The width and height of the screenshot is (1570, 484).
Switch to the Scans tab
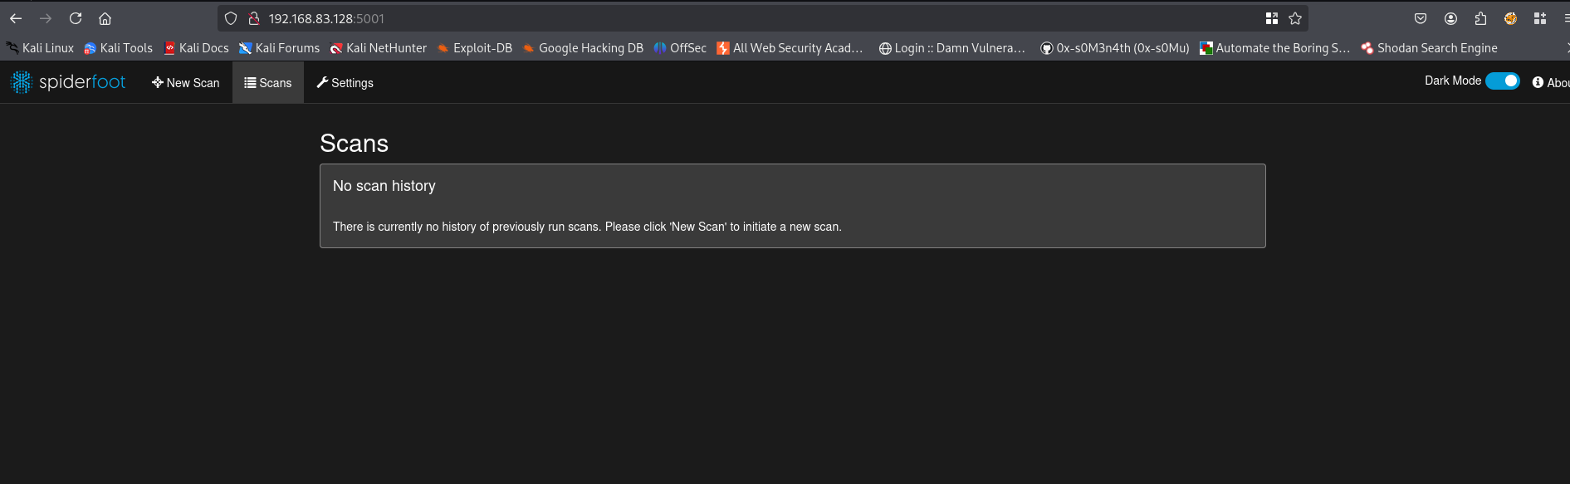coord(267,83)
